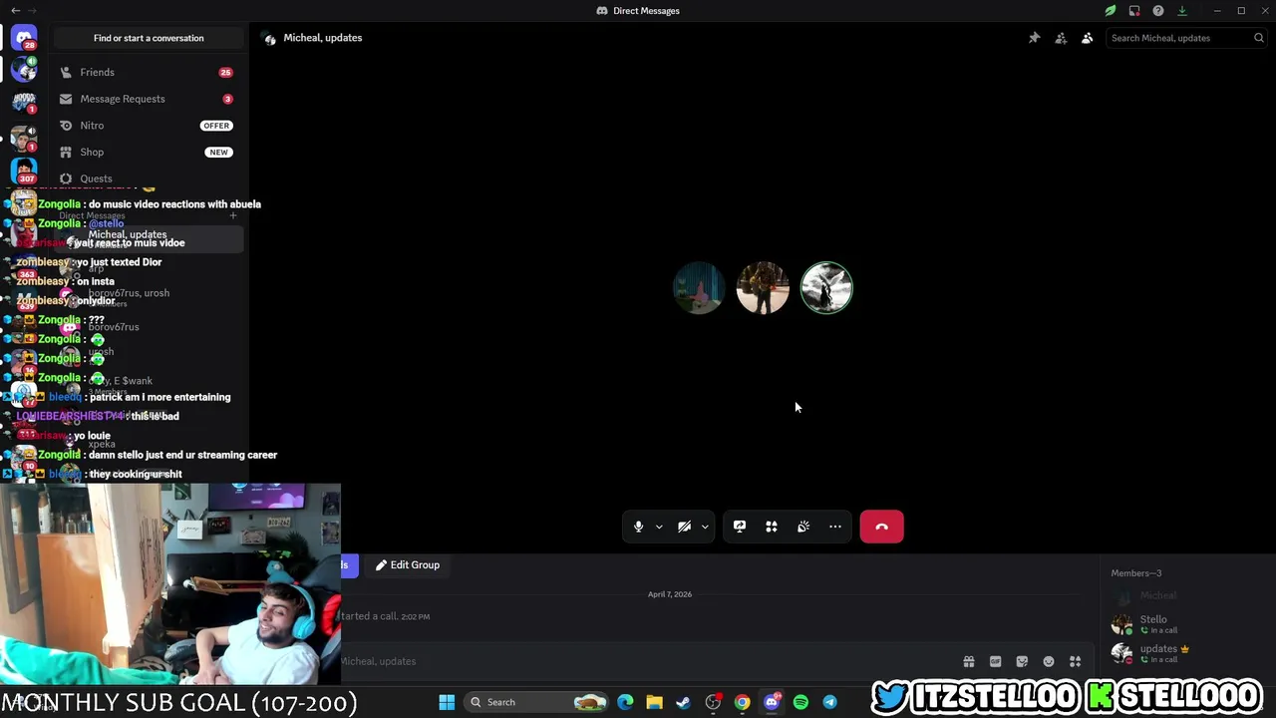Go to Discord home Direct Messages icon
The width and height of the screenshot is (1276, 718).
pyautogui.click(x=24, y=38)
